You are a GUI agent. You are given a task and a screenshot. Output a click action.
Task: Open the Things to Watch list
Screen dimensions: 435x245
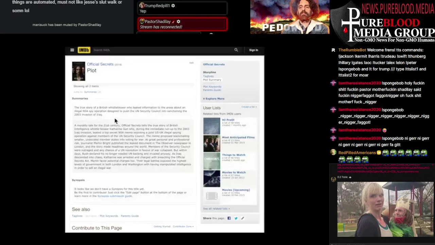click(233, 155)
